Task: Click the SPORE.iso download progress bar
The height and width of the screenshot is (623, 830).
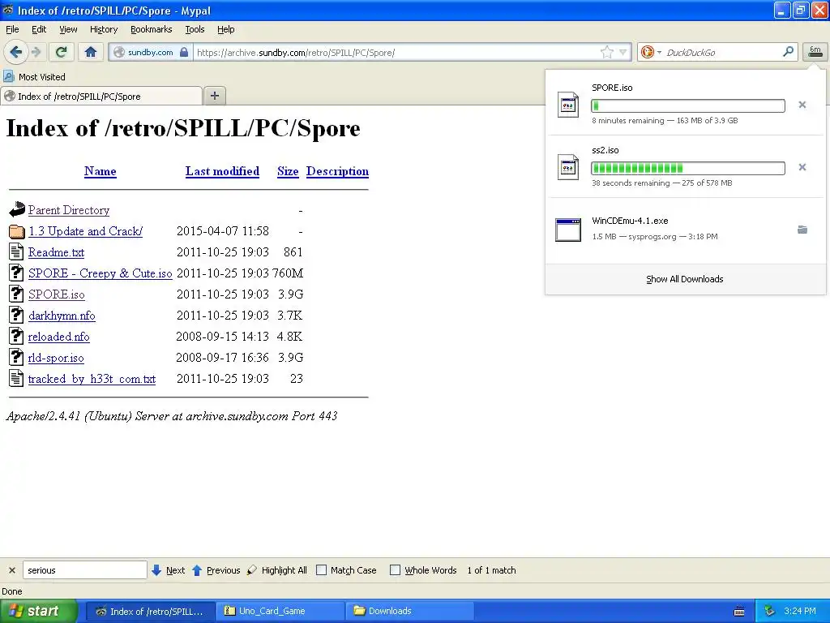Action: [687, 105]
